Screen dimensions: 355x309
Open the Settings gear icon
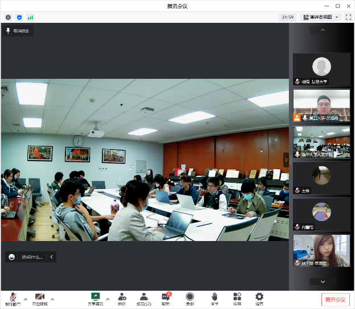coord(259,299)
